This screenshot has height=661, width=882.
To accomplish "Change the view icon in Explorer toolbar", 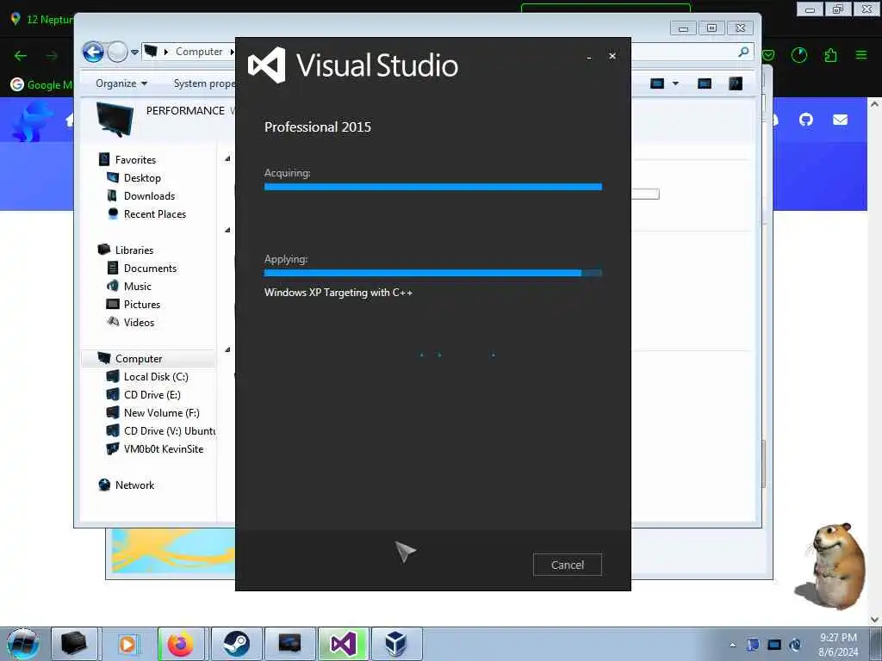I will [x=657, y=83].
